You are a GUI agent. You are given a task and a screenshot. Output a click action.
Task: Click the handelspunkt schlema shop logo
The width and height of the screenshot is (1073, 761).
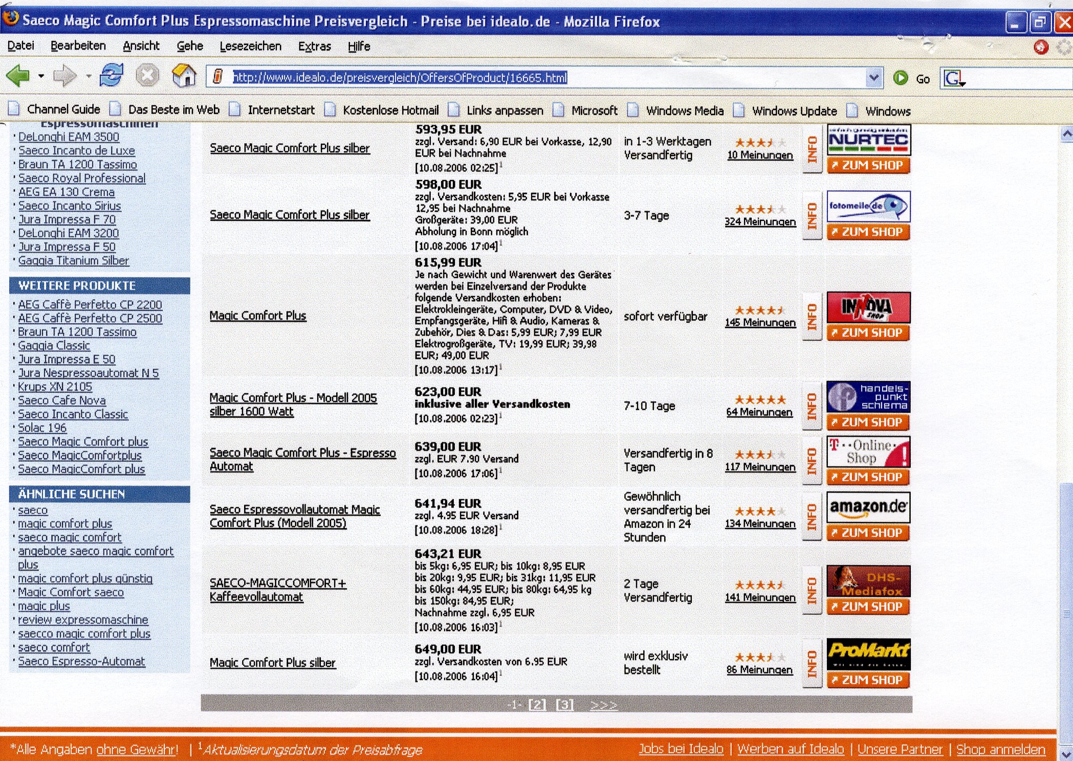pos(868,397)
